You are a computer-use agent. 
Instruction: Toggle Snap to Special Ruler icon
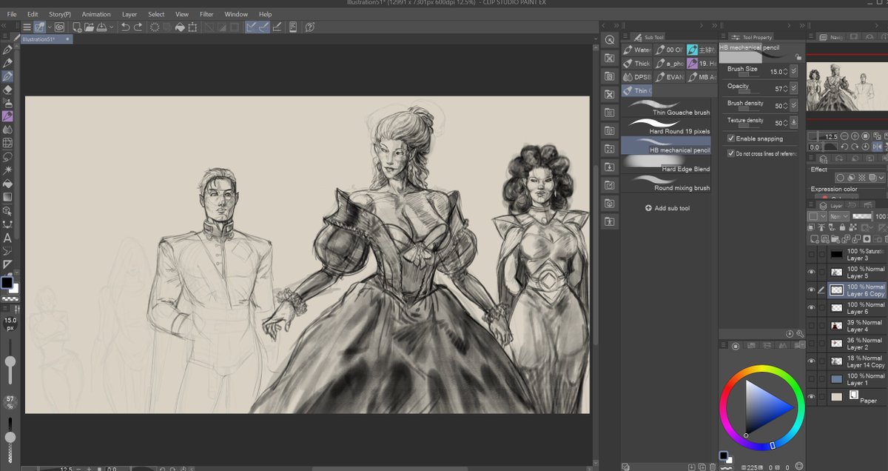pyautogui.click(x=263, y=27)
